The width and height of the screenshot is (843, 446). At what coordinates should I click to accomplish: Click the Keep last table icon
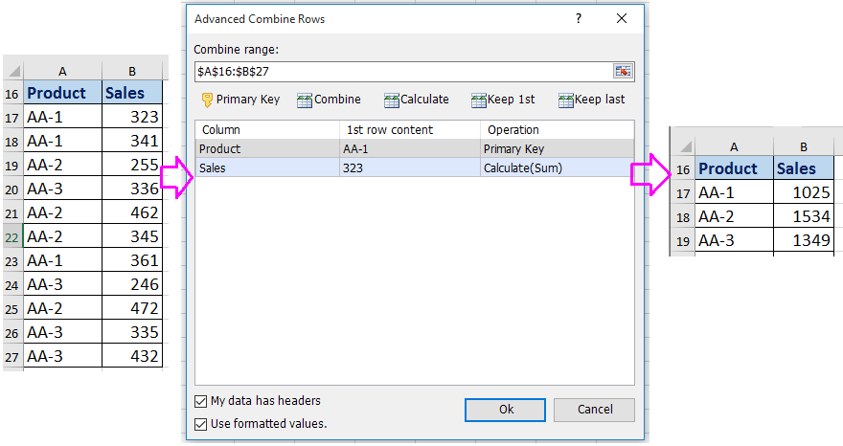(566, 100)
